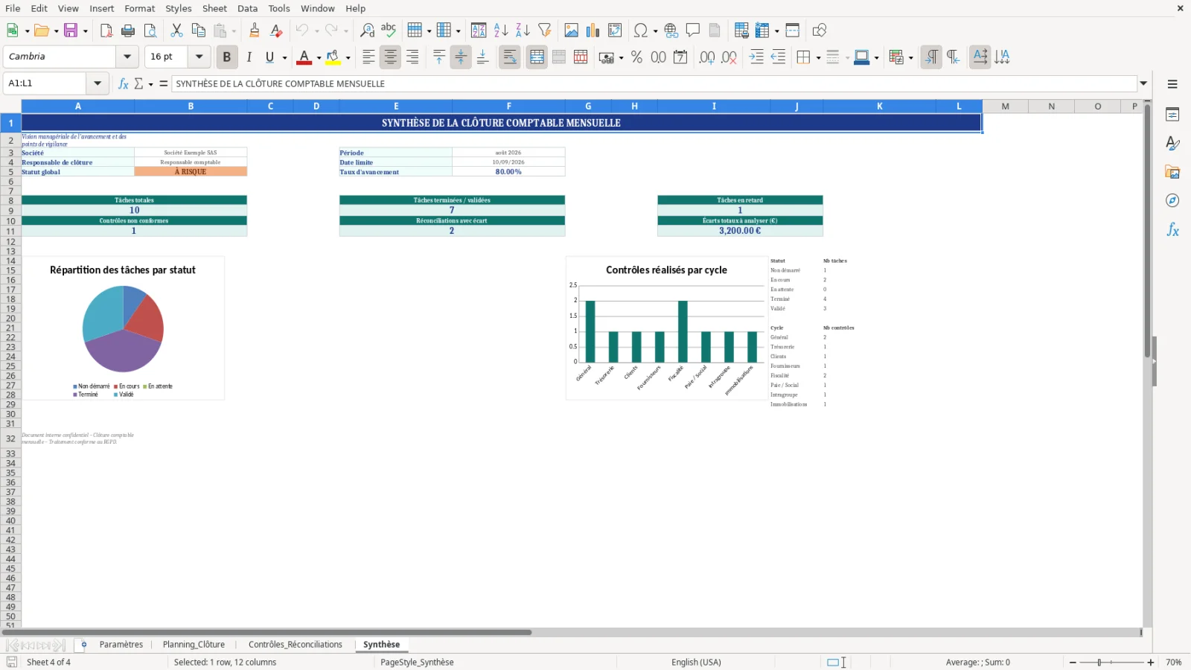Click the Copy icon

pyautogui.click(x=198, y=31)
